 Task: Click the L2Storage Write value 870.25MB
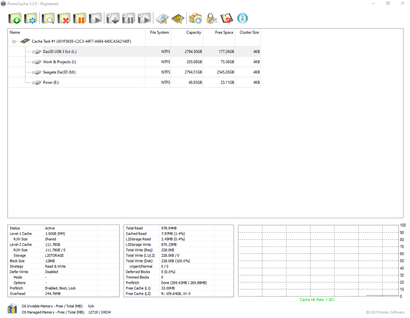(169, 245)
